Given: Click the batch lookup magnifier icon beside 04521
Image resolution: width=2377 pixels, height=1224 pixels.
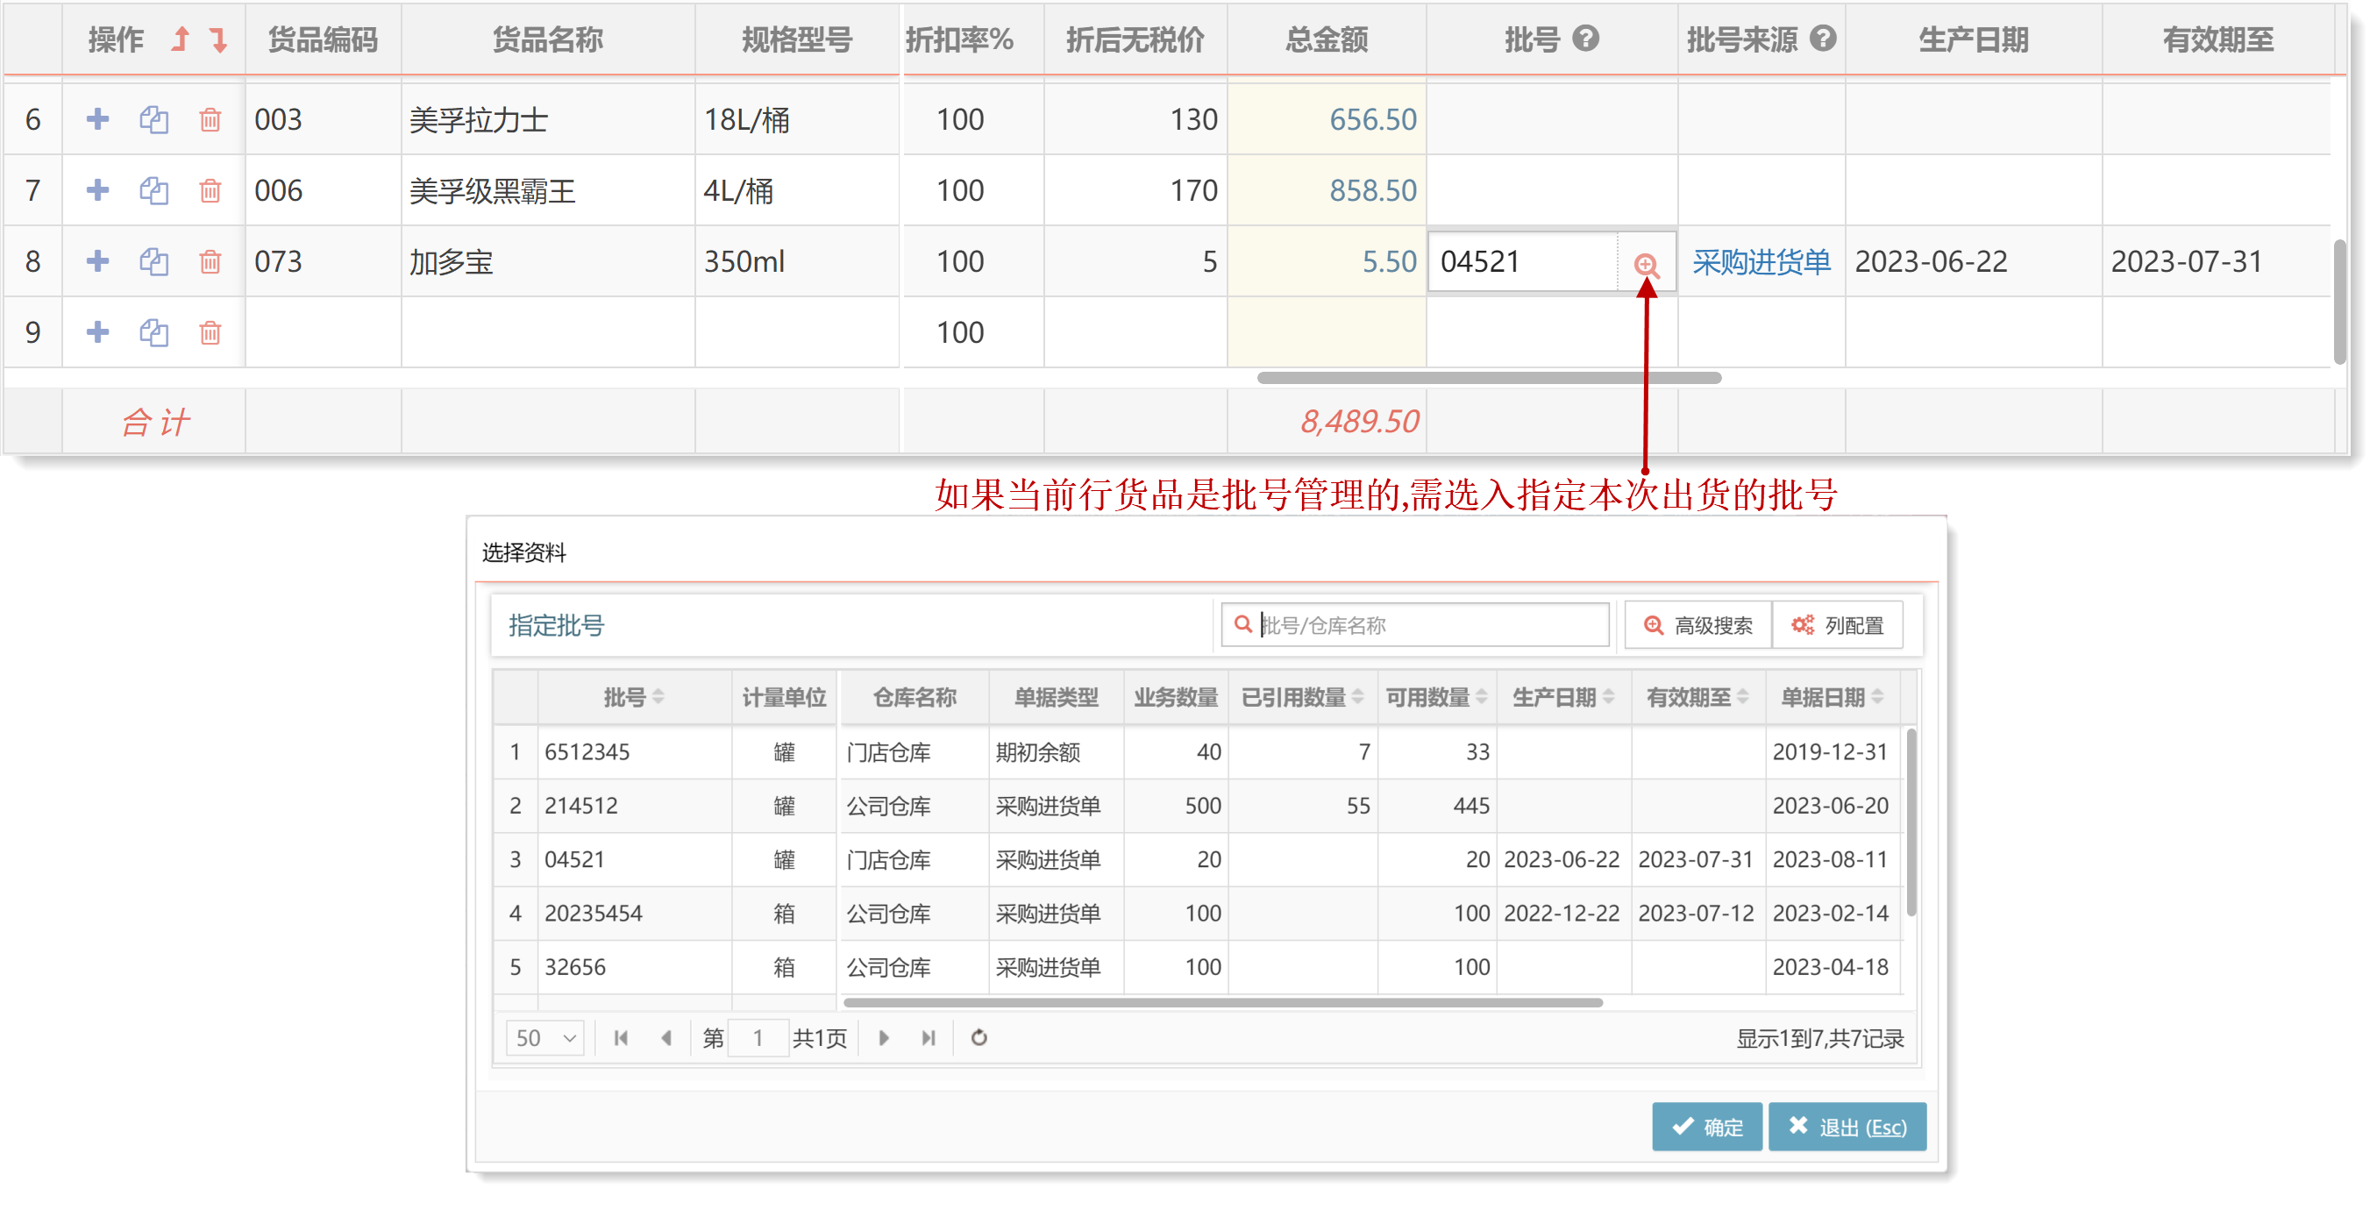Looking at the screenshot, I should (1646, 266).
